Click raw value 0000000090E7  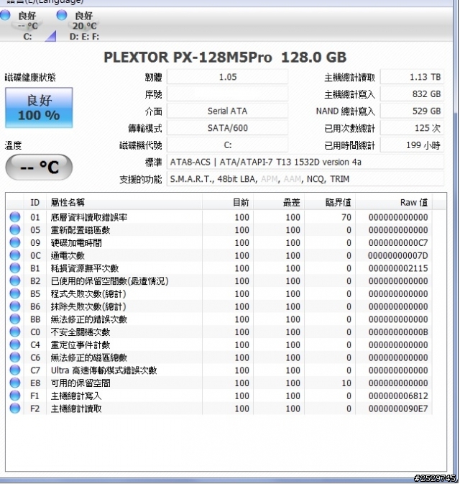pos(398,408)
